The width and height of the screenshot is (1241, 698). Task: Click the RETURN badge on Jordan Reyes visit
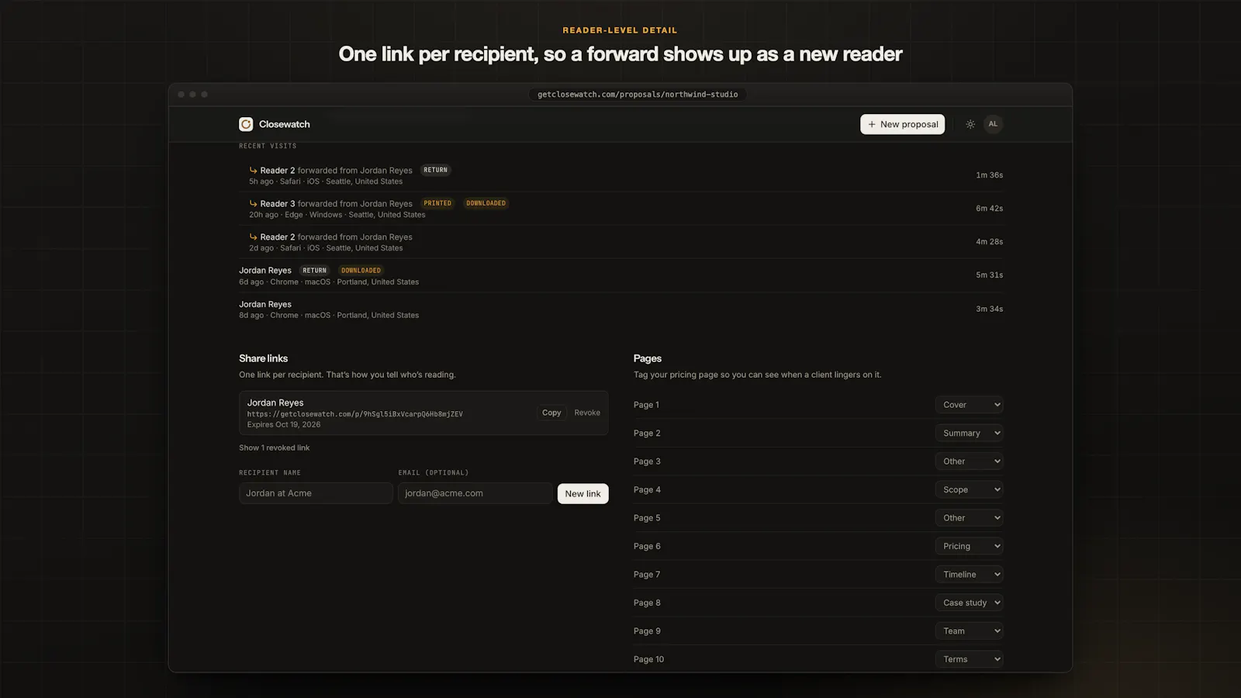tap(314, 271)
